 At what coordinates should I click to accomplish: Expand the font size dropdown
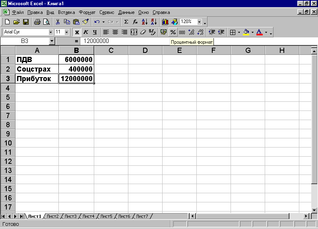click(x=66, y=32)
